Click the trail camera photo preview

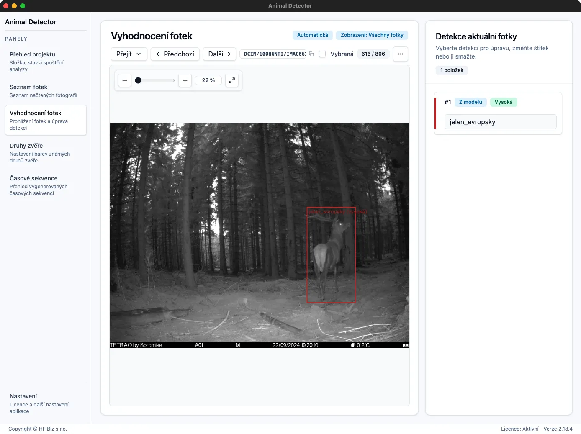(260, 236)
